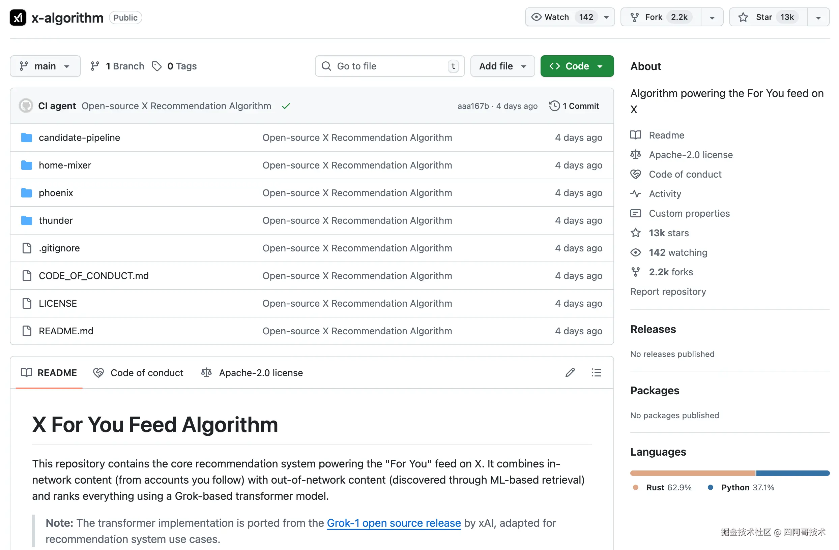Open the Add file dropdown
This screenshot has width=839, height=550.
coord(502,66)
